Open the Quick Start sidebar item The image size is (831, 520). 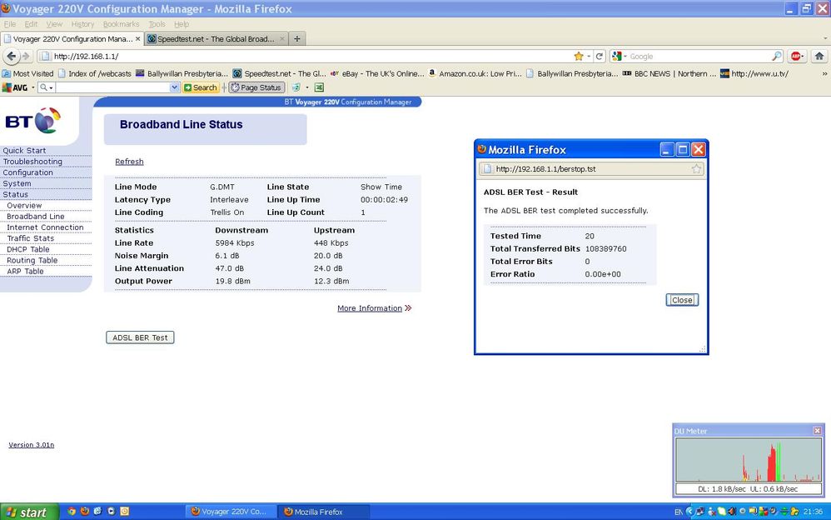point(24,151)
